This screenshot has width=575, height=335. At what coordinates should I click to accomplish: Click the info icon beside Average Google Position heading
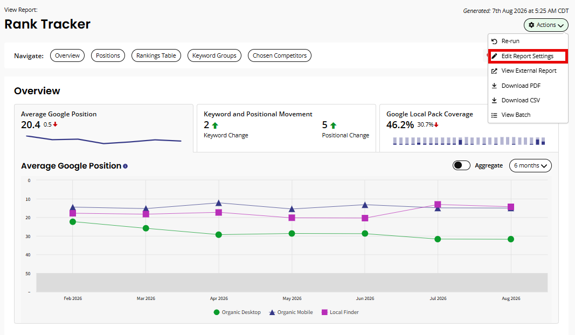[126, 166]
